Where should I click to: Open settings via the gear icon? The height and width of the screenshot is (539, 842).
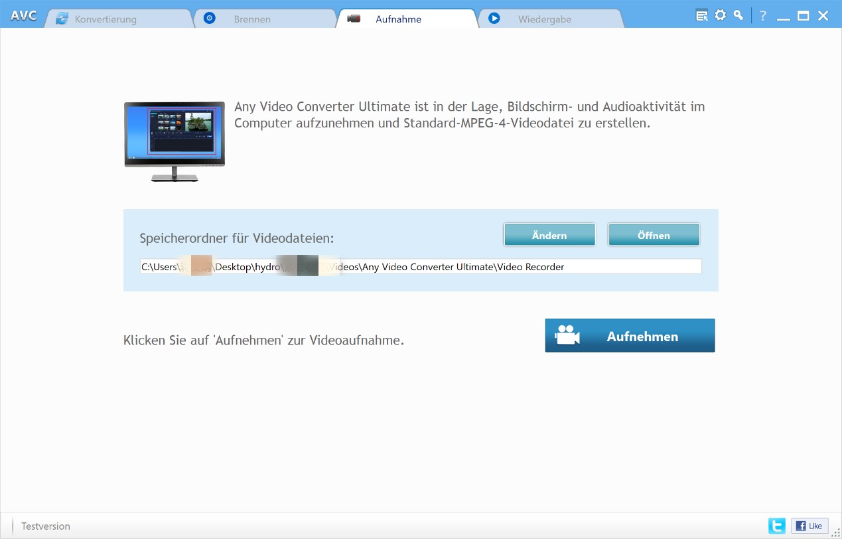coord(720,16)
